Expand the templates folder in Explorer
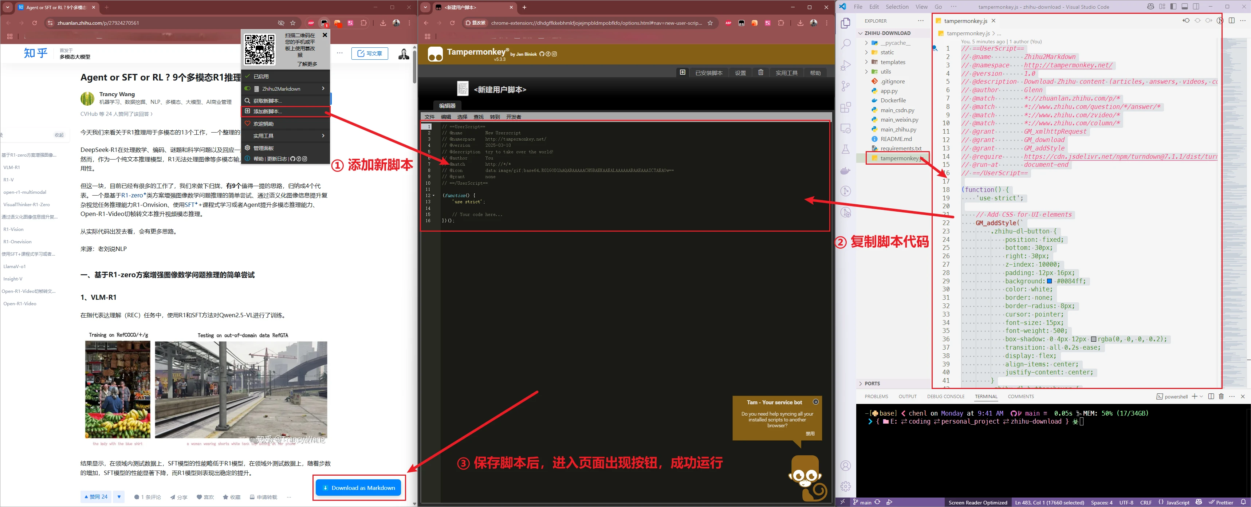Screen dimensions: 1251x507 [x=866, y=62]
